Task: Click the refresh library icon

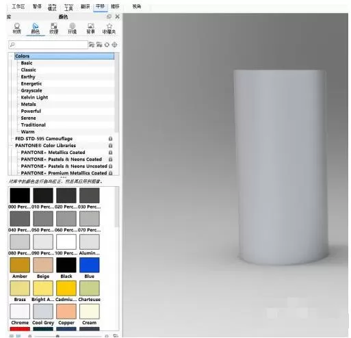Action: click(x=107, y=44)
